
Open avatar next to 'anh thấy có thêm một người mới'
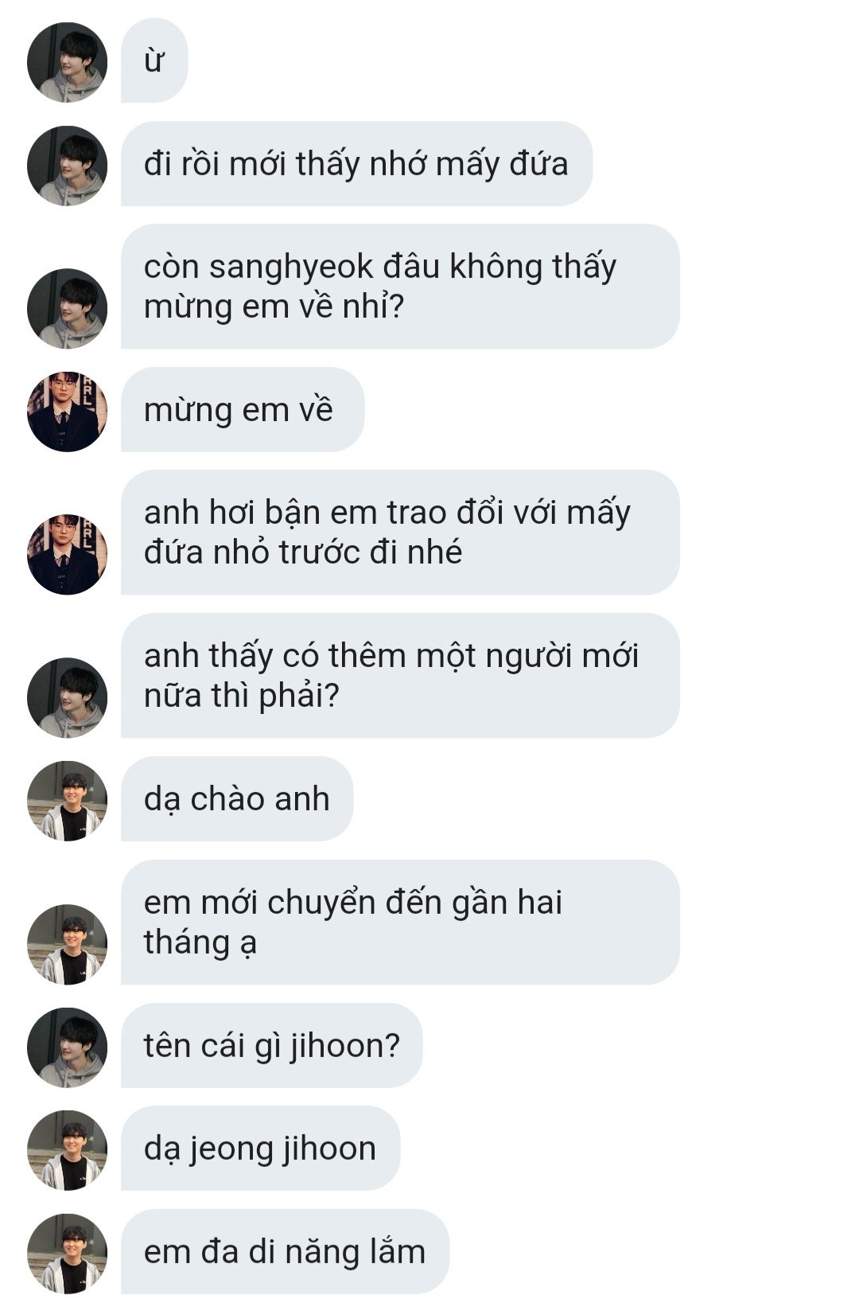pos(67,697)
